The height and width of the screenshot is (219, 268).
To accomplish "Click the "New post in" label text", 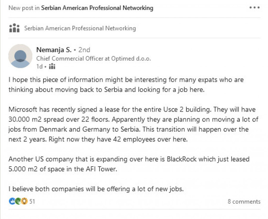I will (24, 8).
